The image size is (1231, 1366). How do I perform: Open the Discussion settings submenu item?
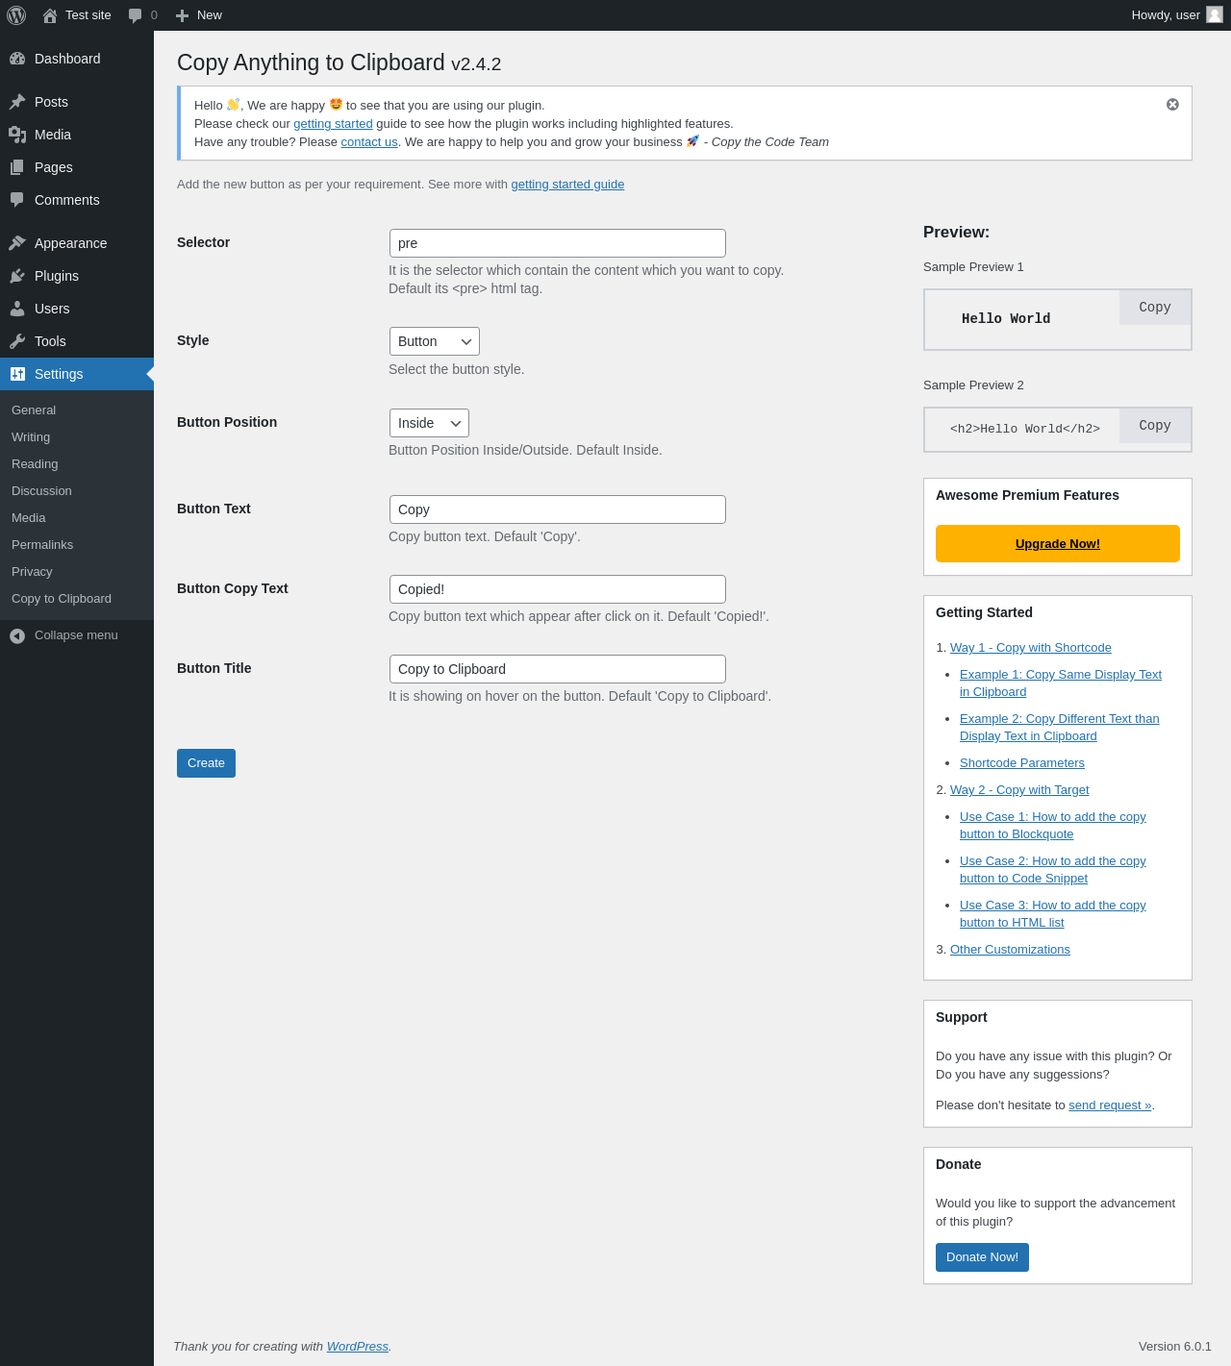pos(41,490)
